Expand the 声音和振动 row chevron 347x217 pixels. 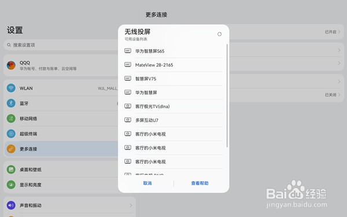(x=131, y=205)
